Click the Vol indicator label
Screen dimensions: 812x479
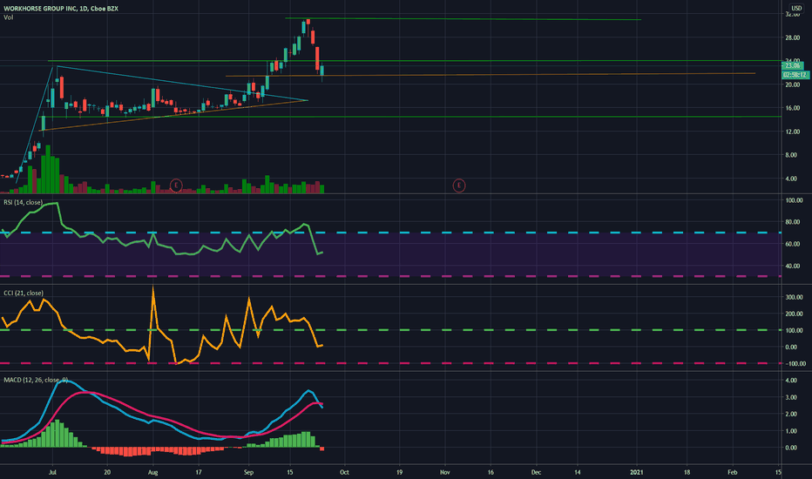pyautogui.click(x=9, y=17)
